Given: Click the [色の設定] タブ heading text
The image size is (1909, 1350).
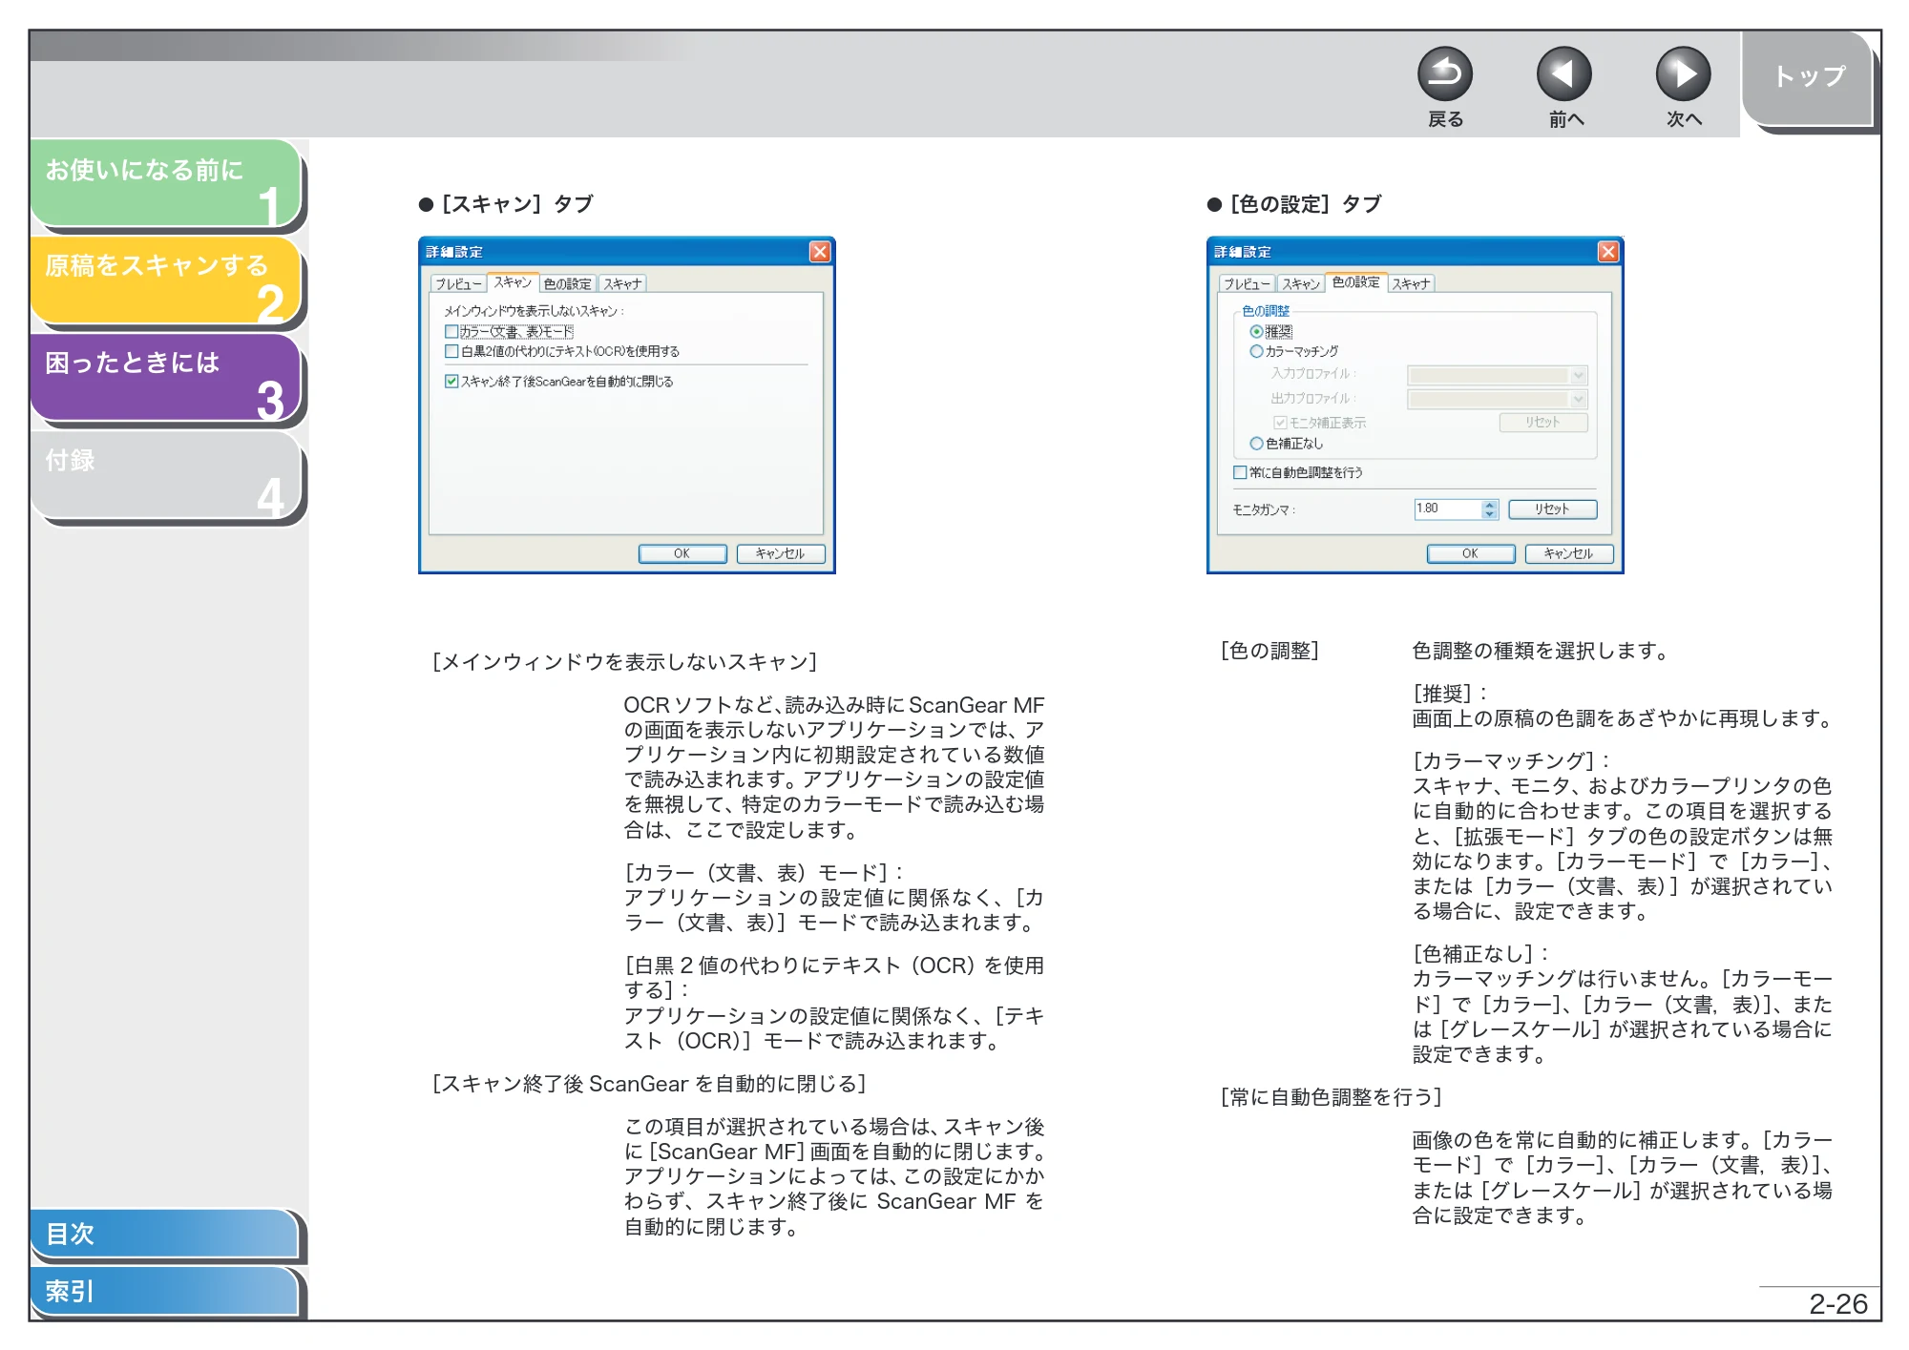Looking at the screenshot, I should pyautogui.click(x=1306, y=204).
